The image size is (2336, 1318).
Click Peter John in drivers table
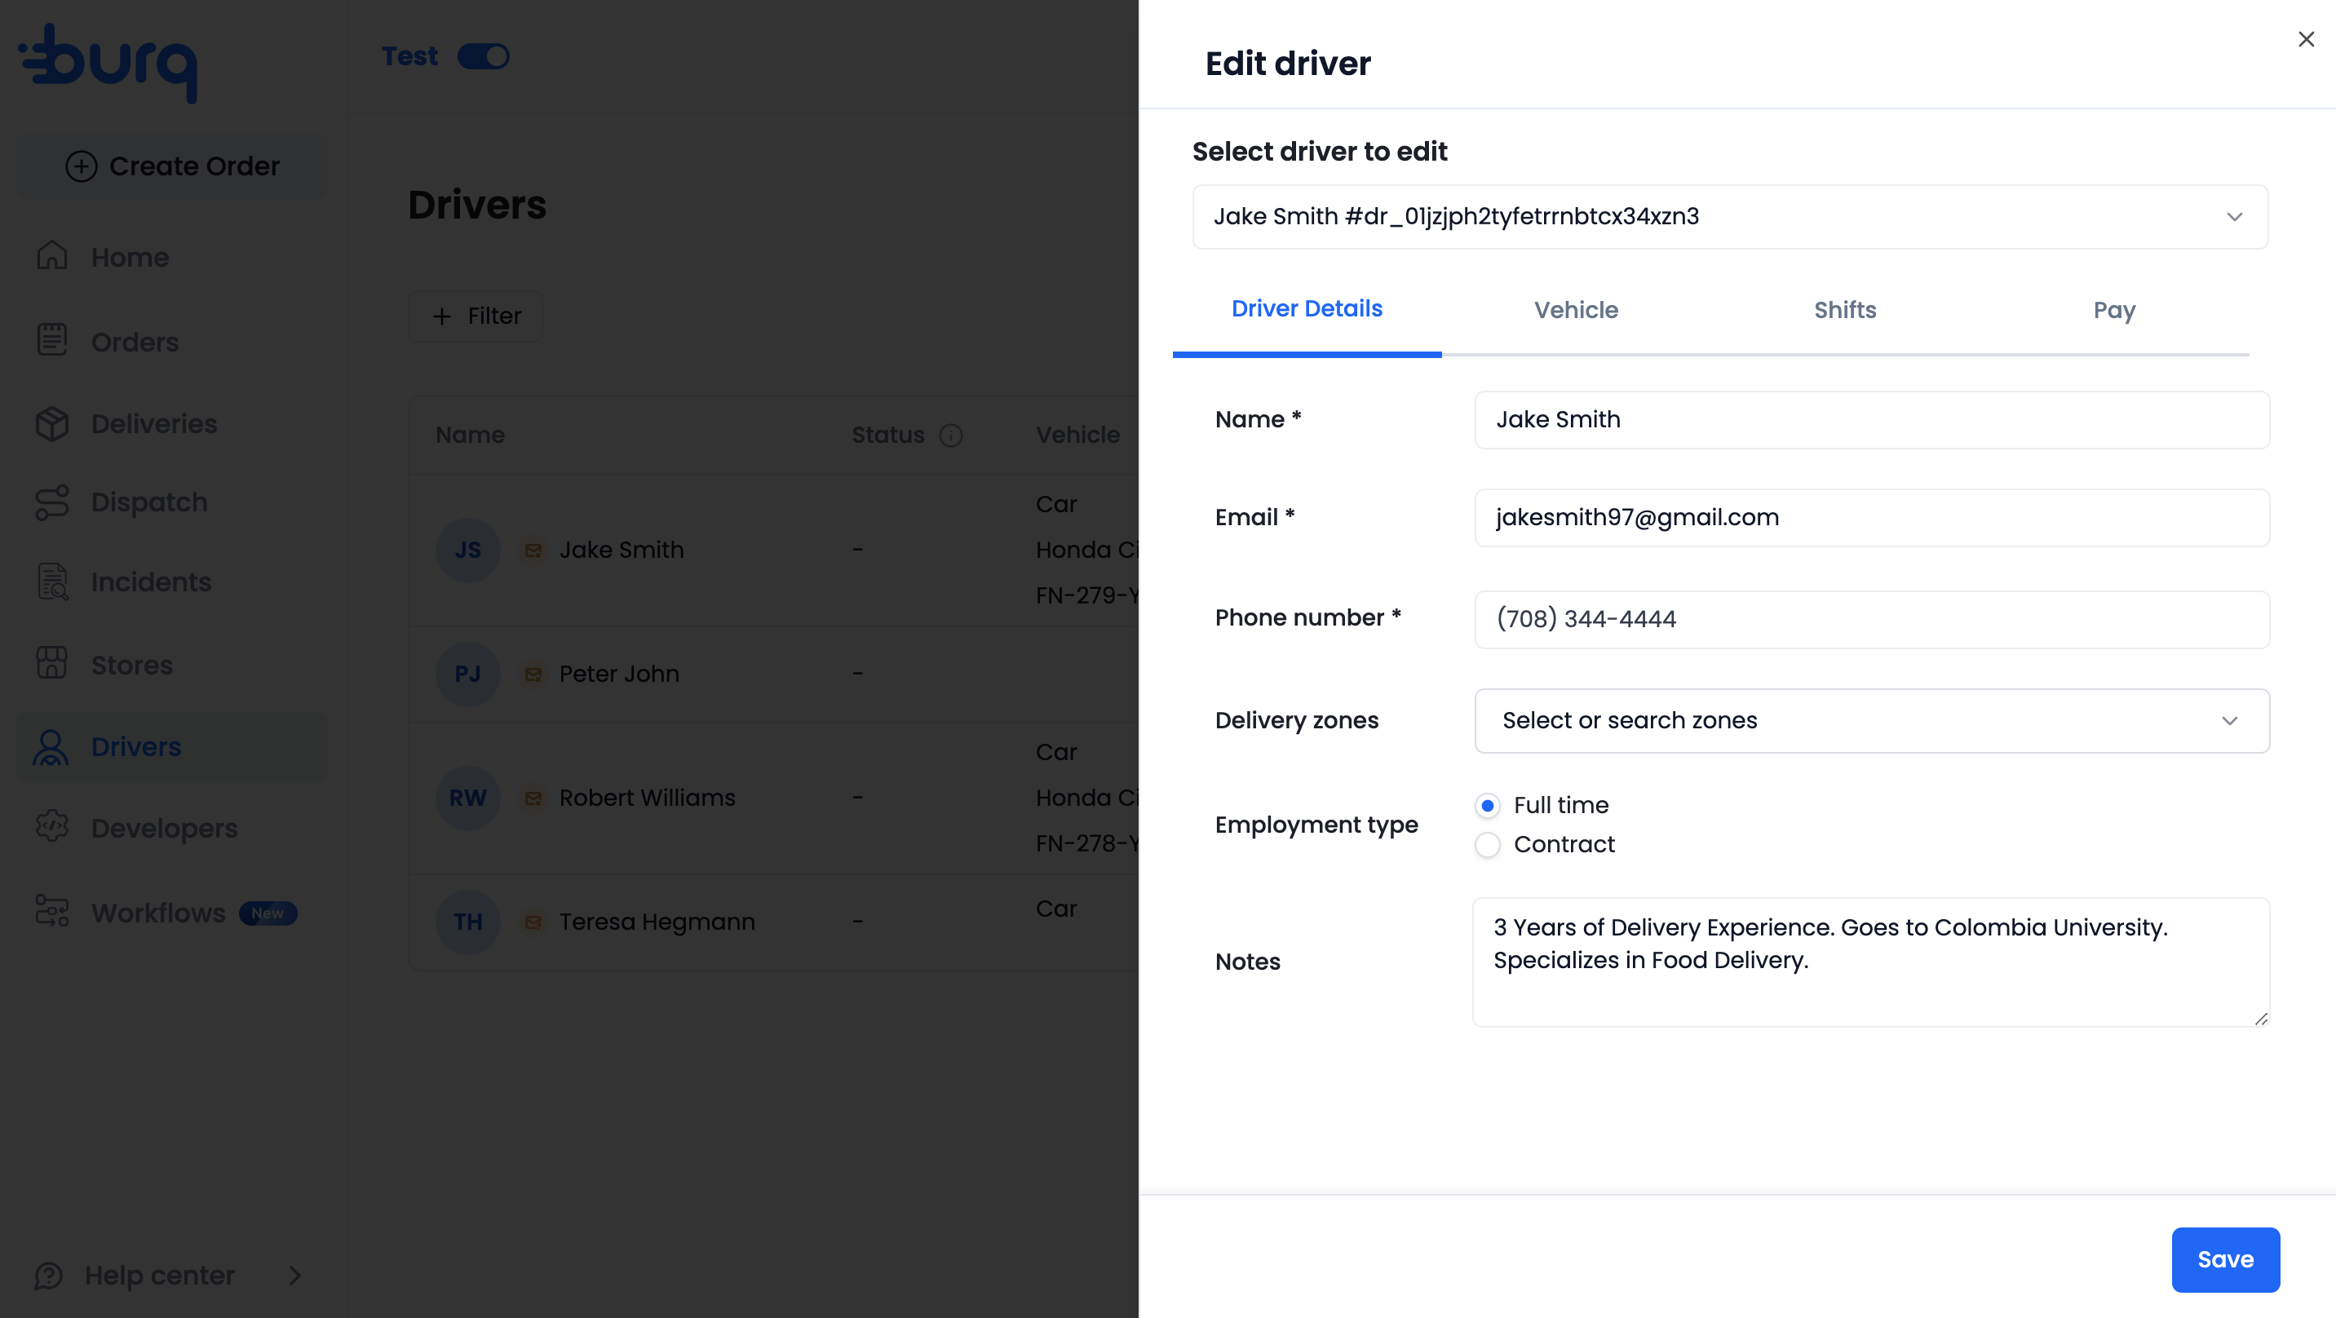[x=618, y=674]
